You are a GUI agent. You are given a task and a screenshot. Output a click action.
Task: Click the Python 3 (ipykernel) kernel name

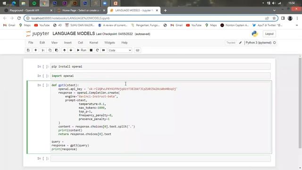pos(258,42)
